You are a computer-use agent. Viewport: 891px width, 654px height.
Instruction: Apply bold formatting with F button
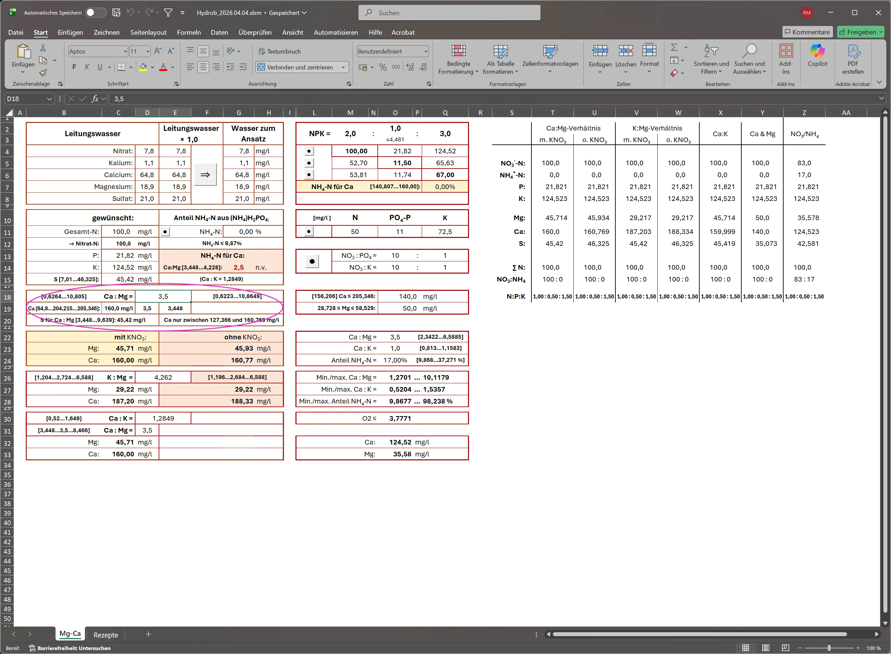tap(74, 67)
